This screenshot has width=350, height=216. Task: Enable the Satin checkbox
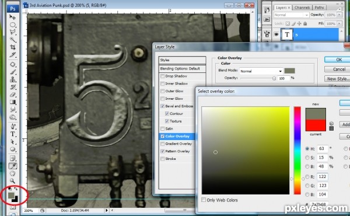163,128
